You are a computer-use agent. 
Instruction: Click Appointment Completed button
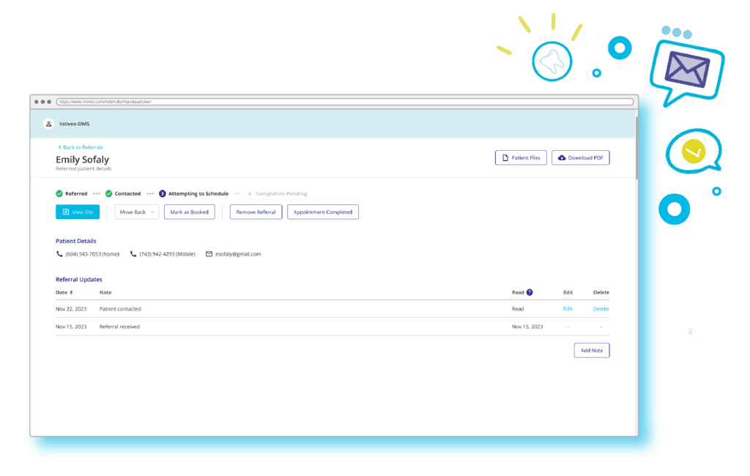click(323, 212)
